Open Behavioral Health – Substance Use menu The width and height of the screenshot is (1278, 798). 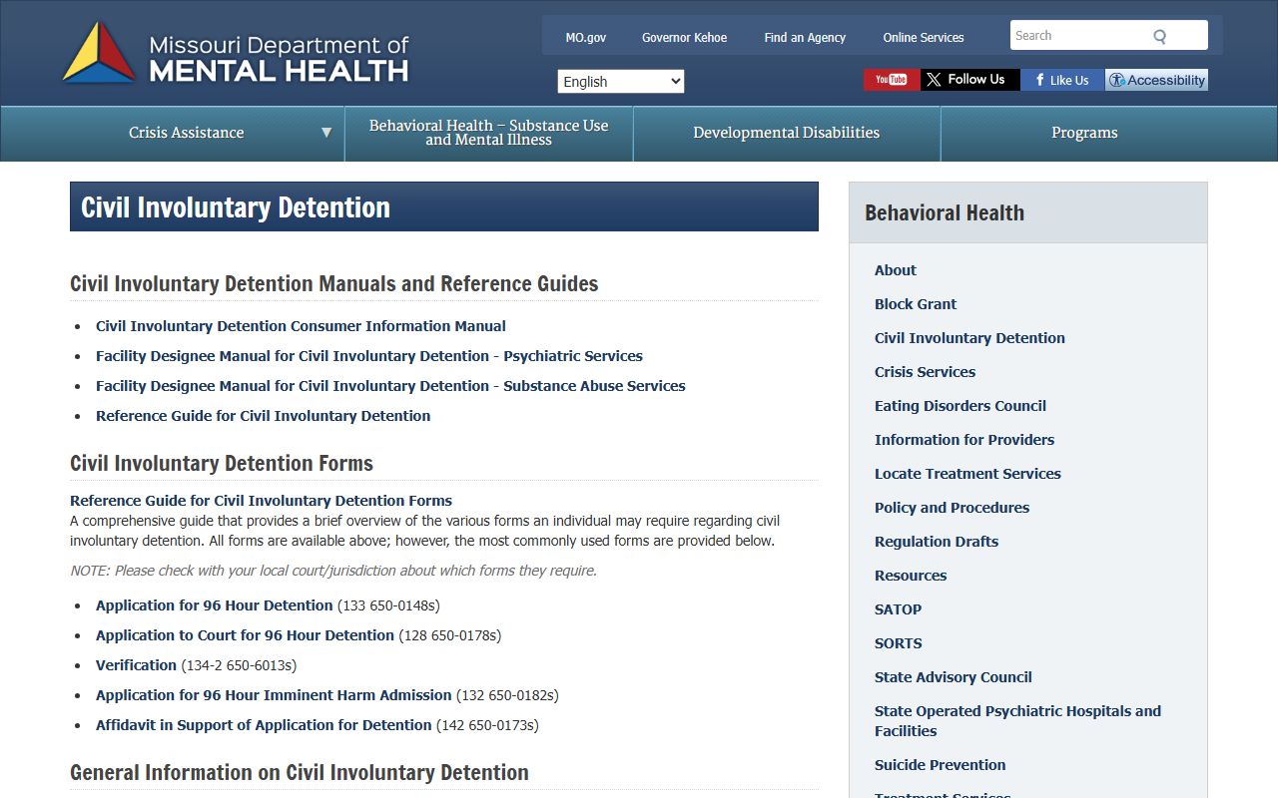pos(489,133)
